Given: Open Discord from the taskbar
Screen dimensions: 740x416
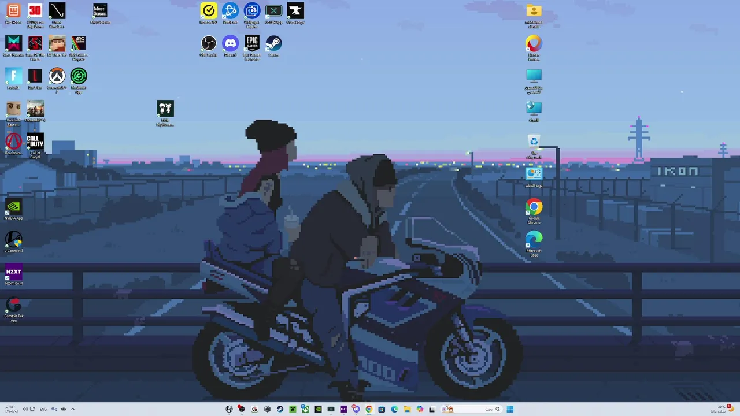Looking at the screenshot, I should click(x=356, y=409).
